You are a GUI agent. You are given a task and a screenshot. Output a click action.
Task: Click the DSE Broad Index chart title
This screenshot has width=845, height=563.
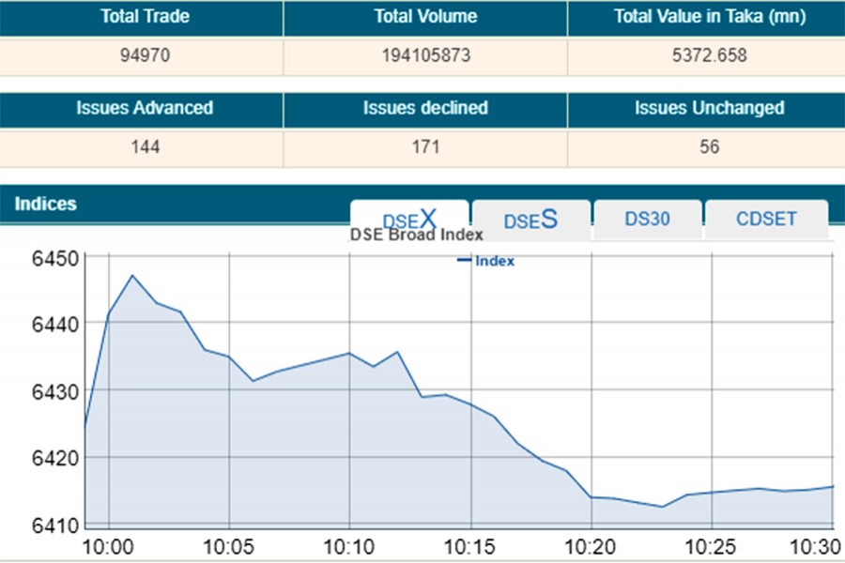416,236
